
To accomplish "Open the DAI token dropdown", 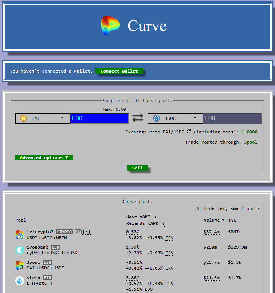I will click(x=43, y=118).
